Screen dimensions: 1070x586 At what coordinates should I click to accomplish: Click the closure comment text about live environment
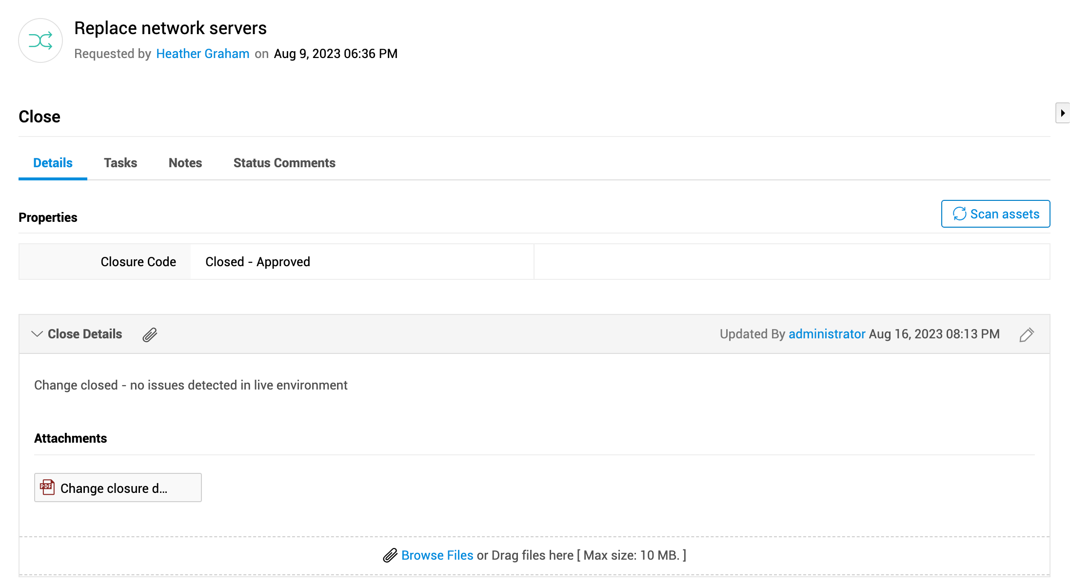click(191, 385)
